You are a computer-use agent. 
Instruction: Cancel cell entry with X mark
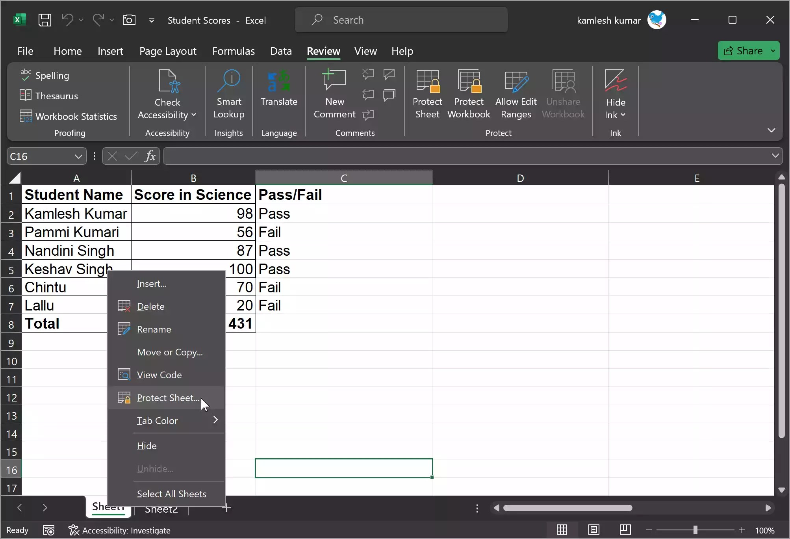(x=111, y=156)
